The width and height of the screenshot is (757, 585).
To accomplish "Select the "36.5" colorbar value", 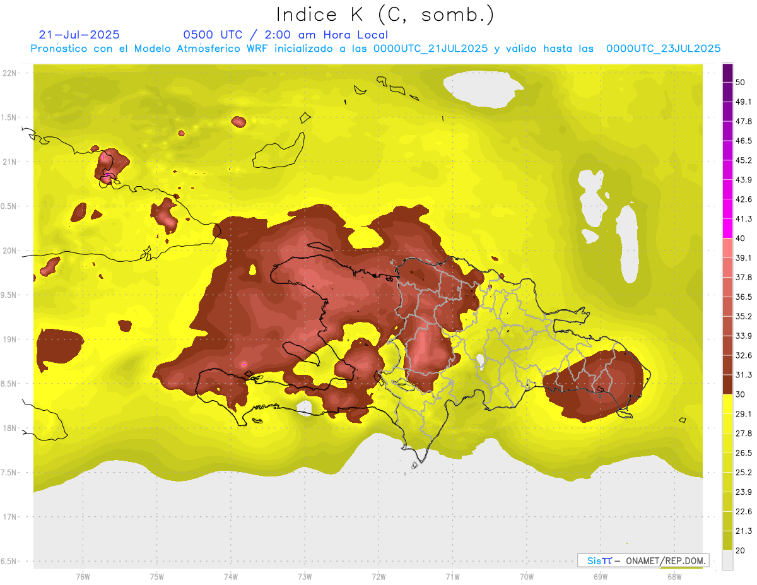I will 744,297.
